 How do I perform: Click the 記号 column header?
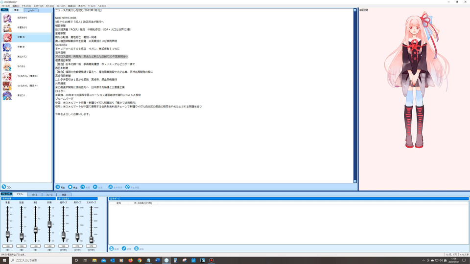118,203
